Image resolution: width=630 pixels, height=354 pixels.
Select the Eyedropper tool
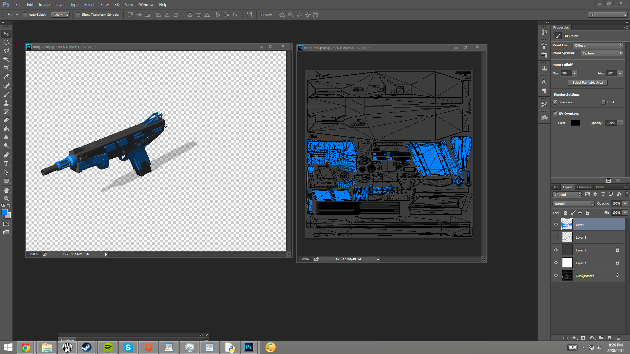6,76
